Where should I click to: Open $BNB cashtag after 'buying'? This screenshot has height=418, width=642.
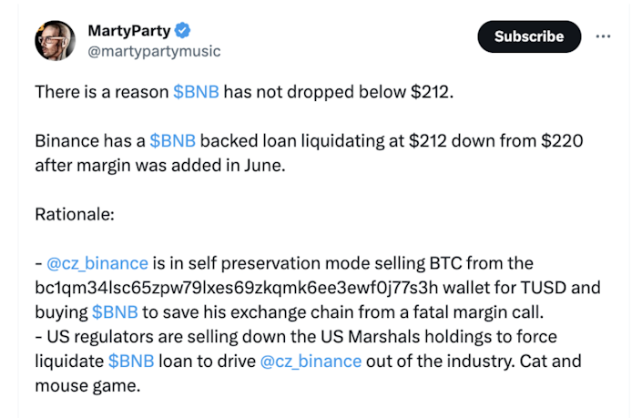point(115,312)
